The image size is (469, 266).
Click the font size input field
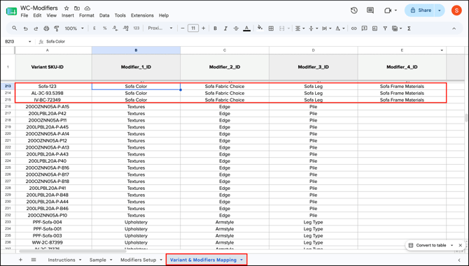click(193, 29)
